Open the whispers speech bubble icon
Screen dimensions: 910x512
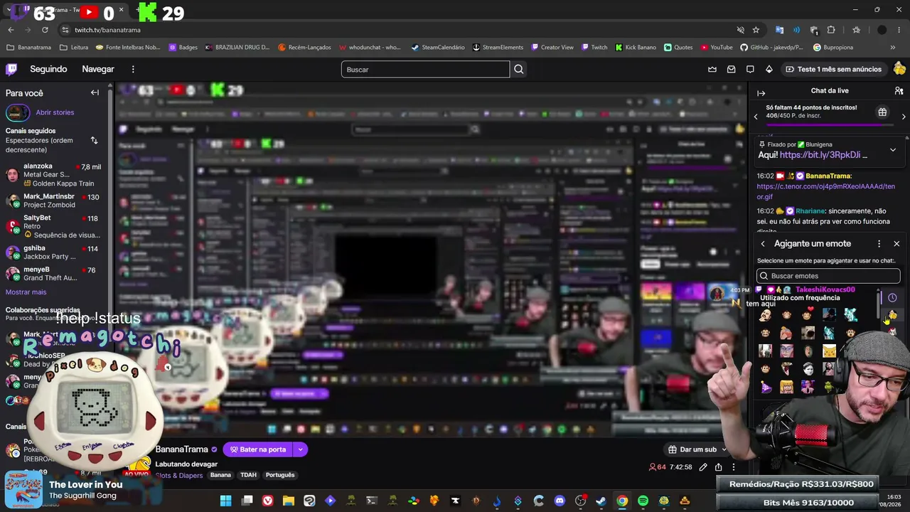pos(750,69)
